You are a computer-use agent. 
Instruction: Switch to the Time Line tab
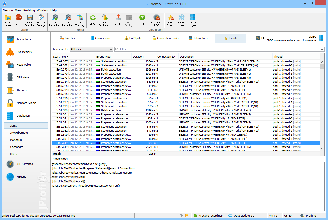click(67, 38)
